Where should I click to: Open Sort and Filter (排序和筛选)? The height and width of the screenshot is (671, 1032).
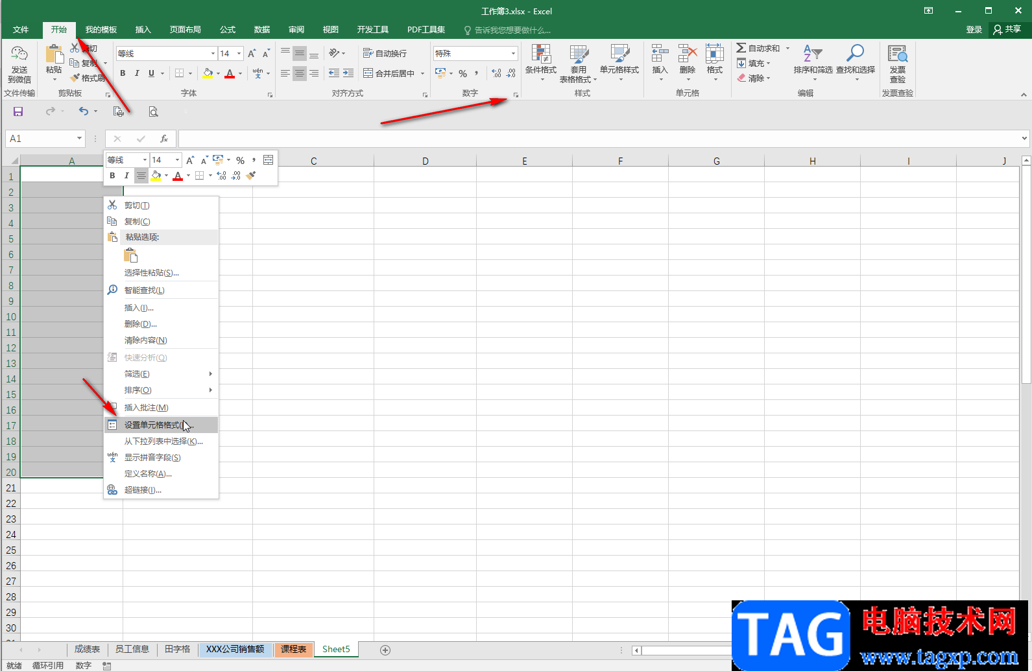click(x=813, y=63)
